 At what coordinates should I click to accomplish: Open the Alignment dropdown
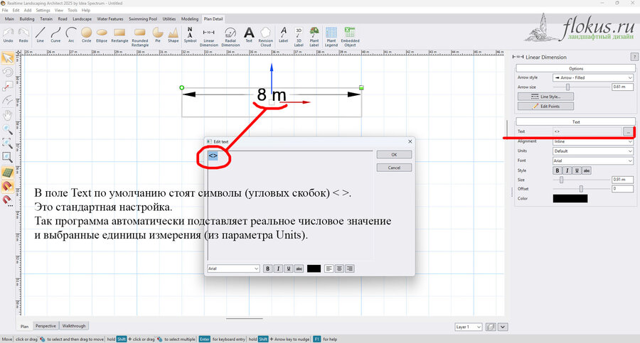pos(593,141)
